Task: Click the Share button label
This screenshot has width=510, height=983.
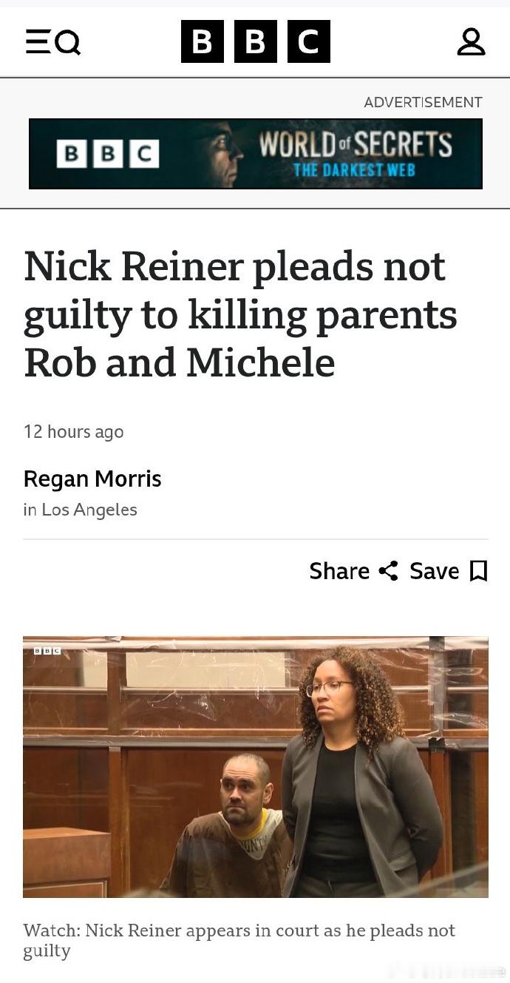Action: [x=339, y=571]
